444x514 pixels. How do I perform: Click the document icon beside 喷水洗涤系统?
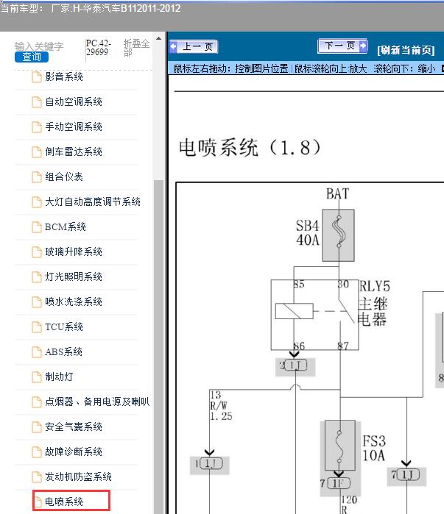coord(37,302)
